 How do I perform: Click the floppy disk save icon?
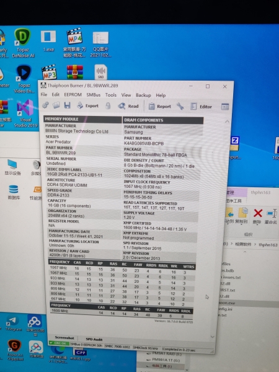click(x=68, y=105)
